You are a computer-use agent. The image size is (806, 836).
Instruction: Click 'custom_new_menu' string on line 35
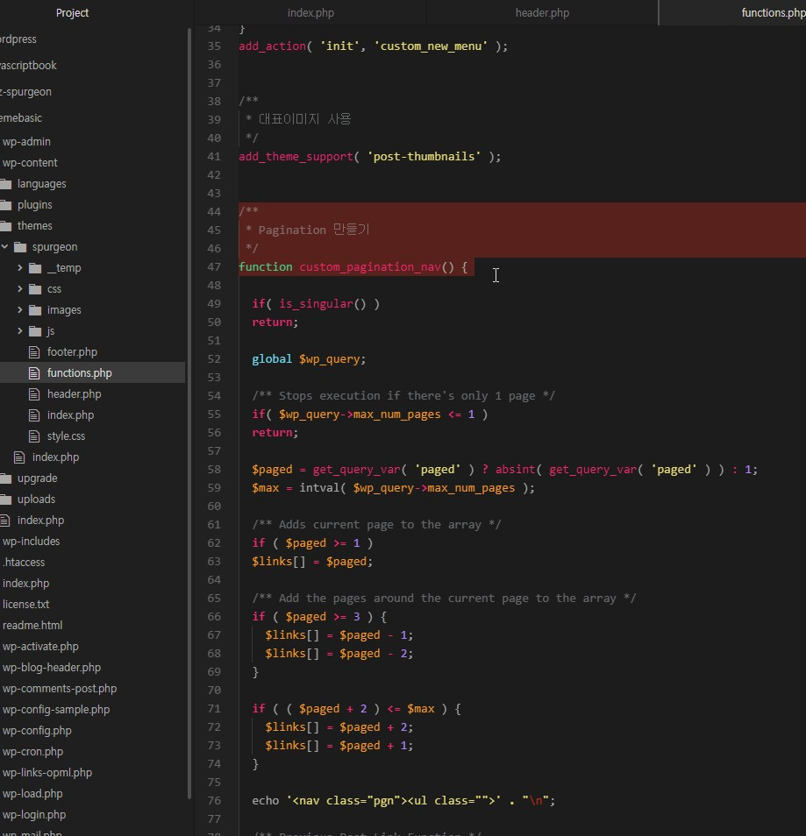(x=431, y=46)
